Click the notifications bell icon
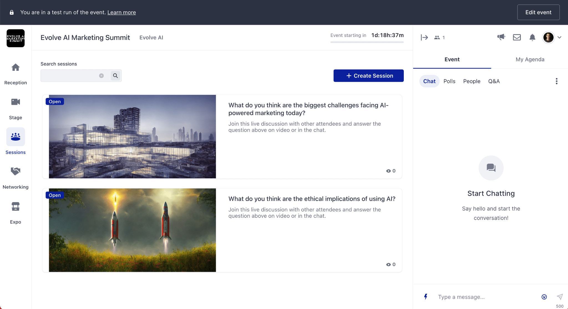The height and width of the screenshot is (309, 568). tap(532, 37)
